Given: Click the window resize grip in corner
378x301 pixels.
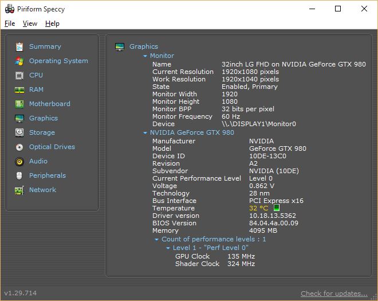Looking at the screenshot, I should (374, 297).
